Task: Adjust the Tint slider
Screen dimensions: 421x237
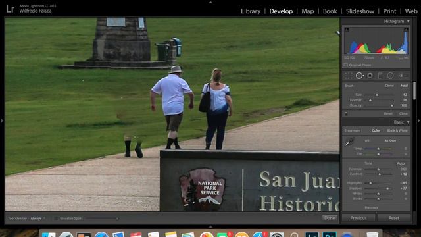Action: 379,154
